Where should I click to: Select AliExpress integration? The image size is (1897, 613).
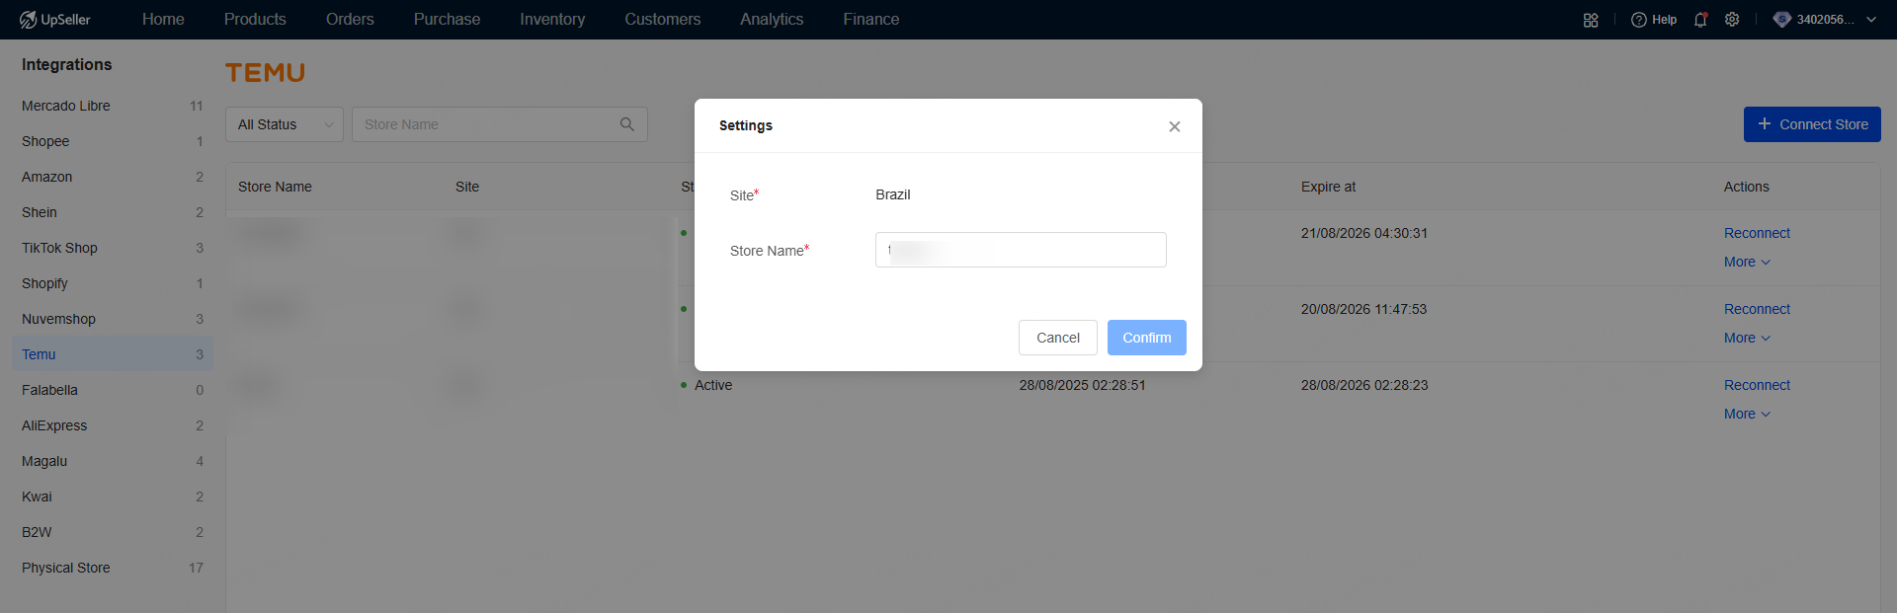click(113, 425)
